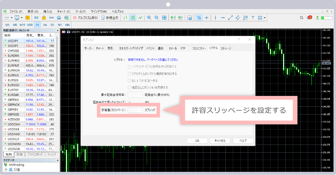Screen dimensions: 336x175
Task: Pick the vertical line drawing tool
Action: click(215, 17)
